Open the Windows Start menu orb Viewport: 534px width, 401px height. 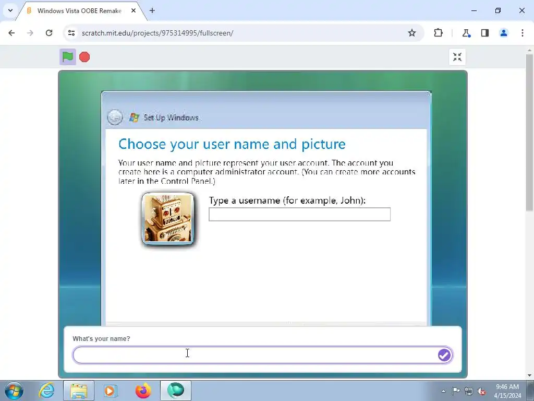14,391
